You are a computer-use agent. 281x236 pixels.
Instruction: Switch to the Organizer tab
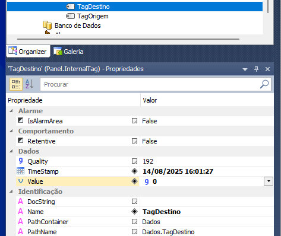tap(28, 52)
